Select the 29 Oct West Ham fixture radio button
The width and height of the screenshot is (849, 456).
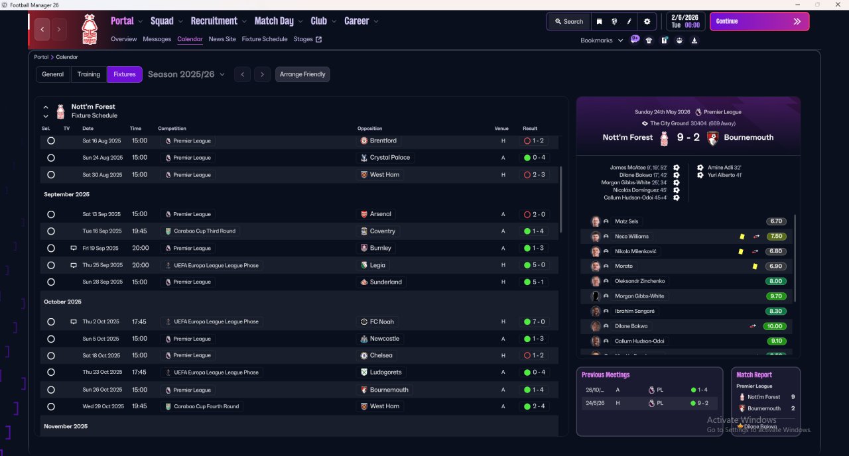51,406
